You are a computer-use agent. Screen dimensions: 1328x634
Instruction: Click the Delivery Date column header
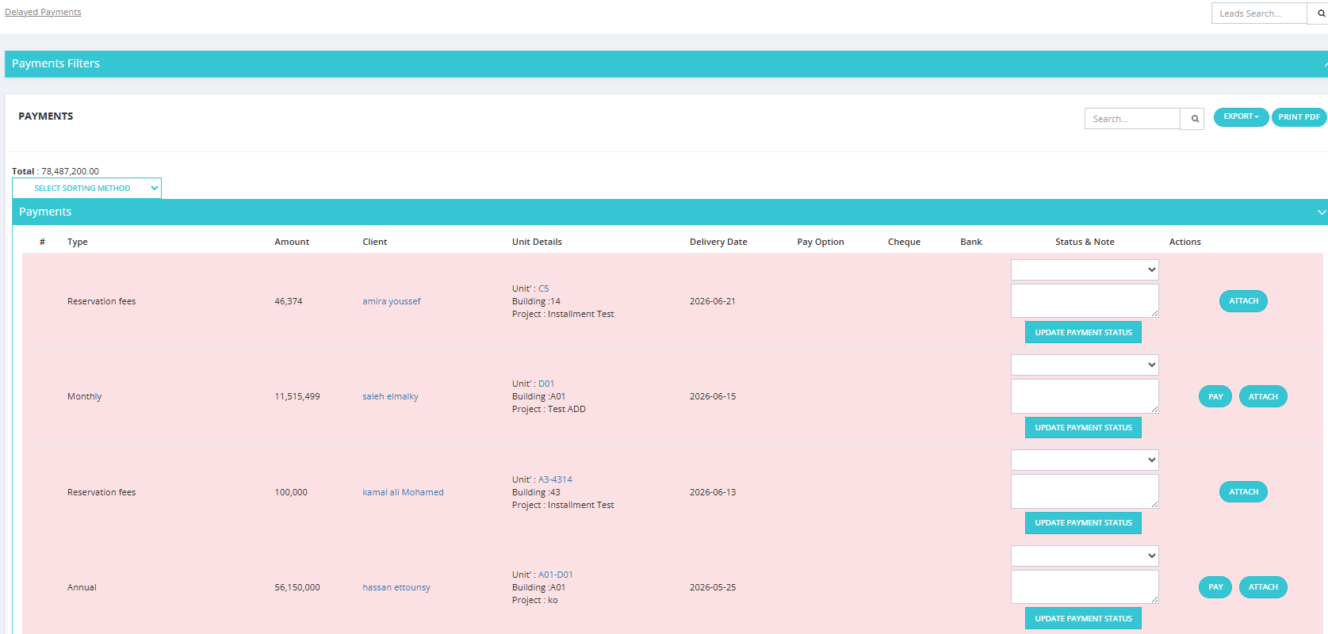pyautogui.click(x=718, y=242)
